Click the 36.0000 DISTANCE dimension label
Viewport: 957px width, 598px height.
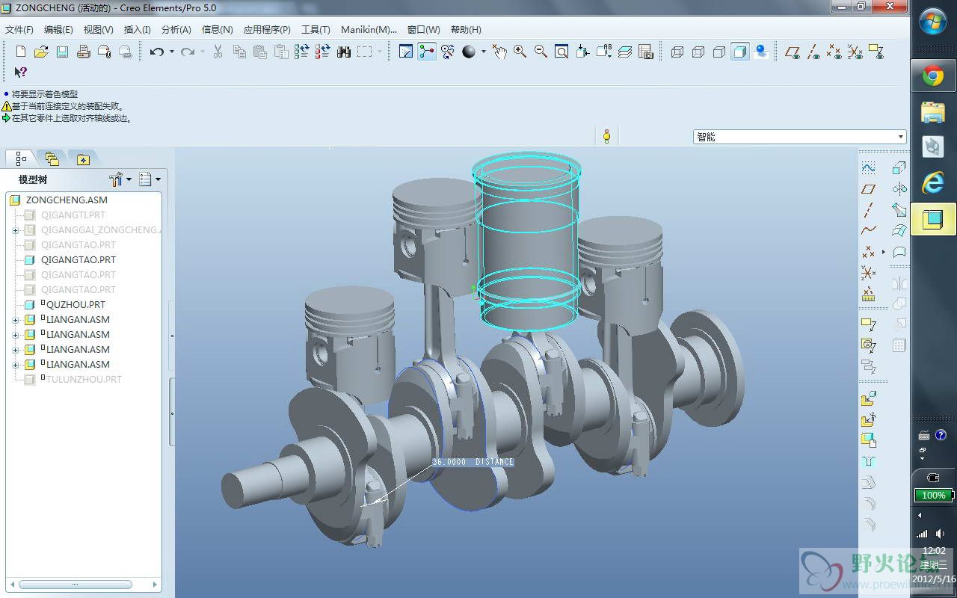[473, 461]
